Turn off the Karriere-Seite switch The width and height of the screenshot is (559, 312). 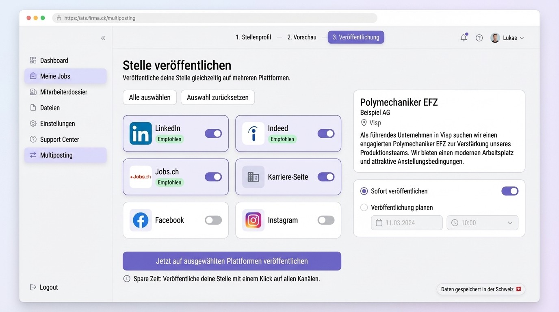[x=326, y=177]
